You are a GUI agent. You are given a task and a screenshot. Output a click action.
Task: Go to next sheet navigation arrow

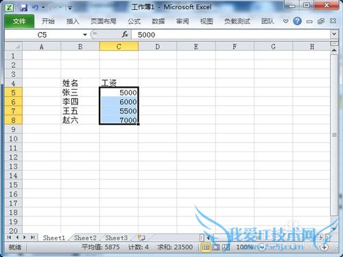pos(25,237)
